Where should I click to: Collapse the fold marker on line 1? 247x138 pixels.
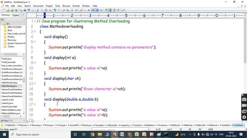pyautogui.click(x=35, y=21)
